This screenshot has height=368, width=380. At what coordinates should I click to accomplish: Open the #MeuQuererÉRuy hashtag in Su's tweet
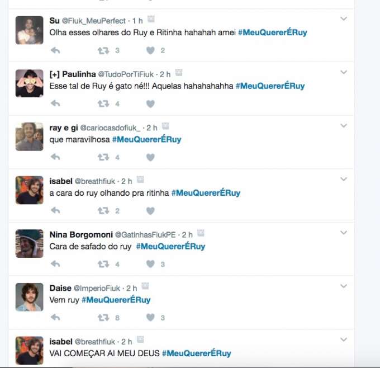click(273, 32)
